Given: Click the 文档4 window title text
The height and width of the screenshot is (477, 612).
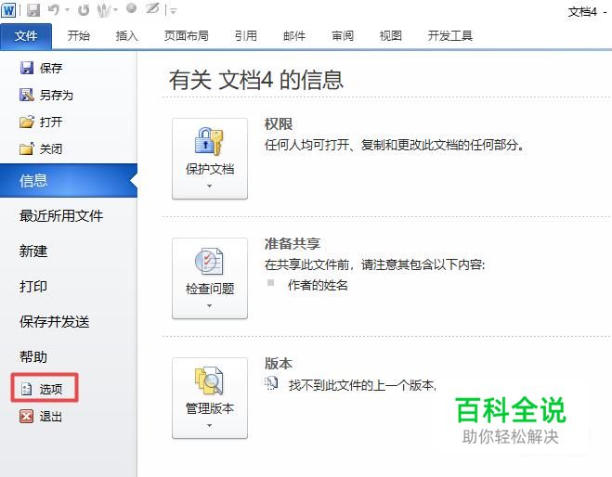Looking at the screenshot, I should pos(582,12).
